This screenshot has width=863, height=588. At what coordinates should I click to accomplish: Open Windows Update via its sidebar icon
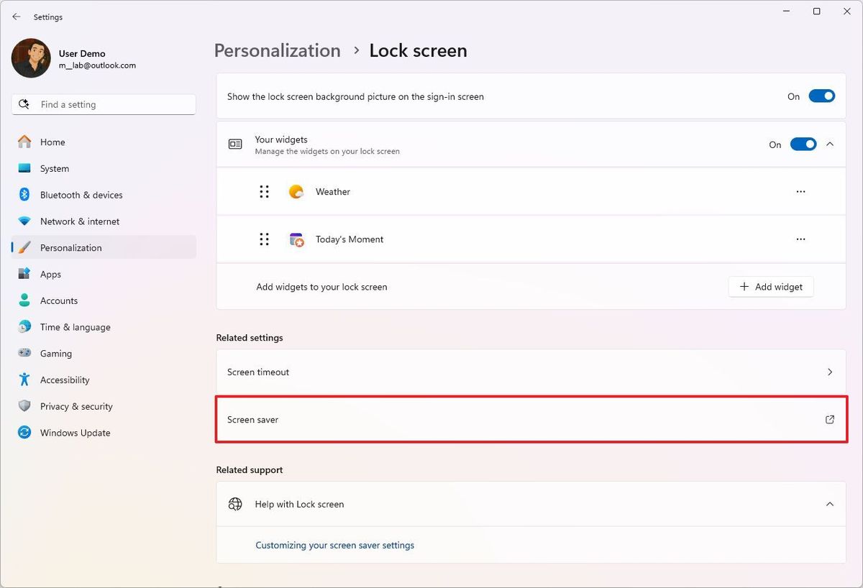[x=25, y=432]
